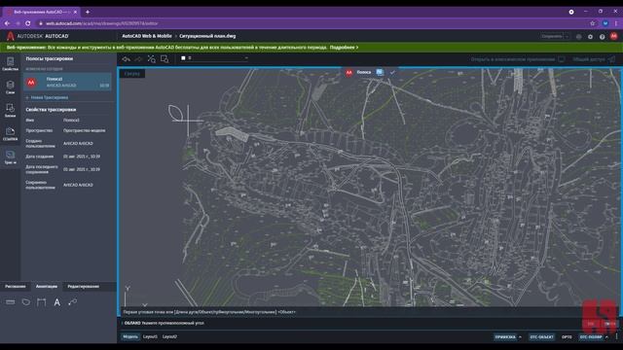
Task: Open the user account avatar in header
Action: pos(614,36)
